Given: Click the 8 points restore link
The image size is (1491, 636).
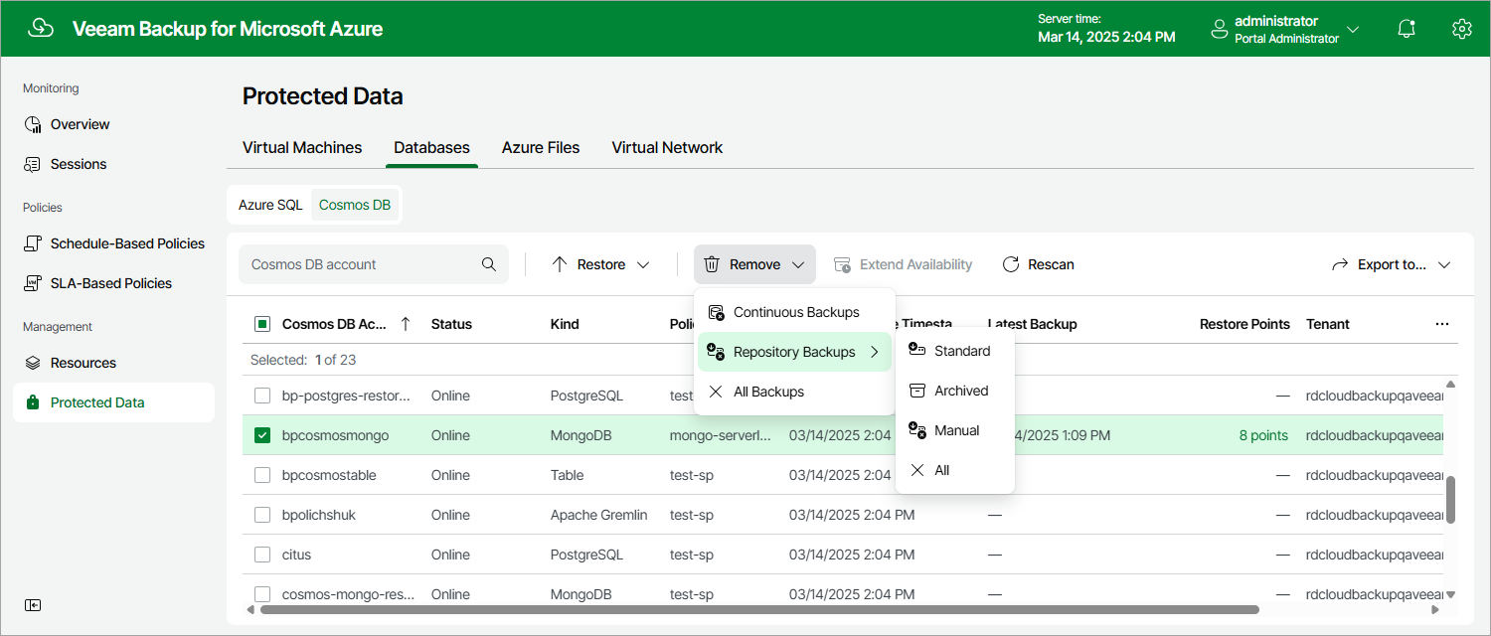Looking at the screenshot, I should coord(1263,435).
